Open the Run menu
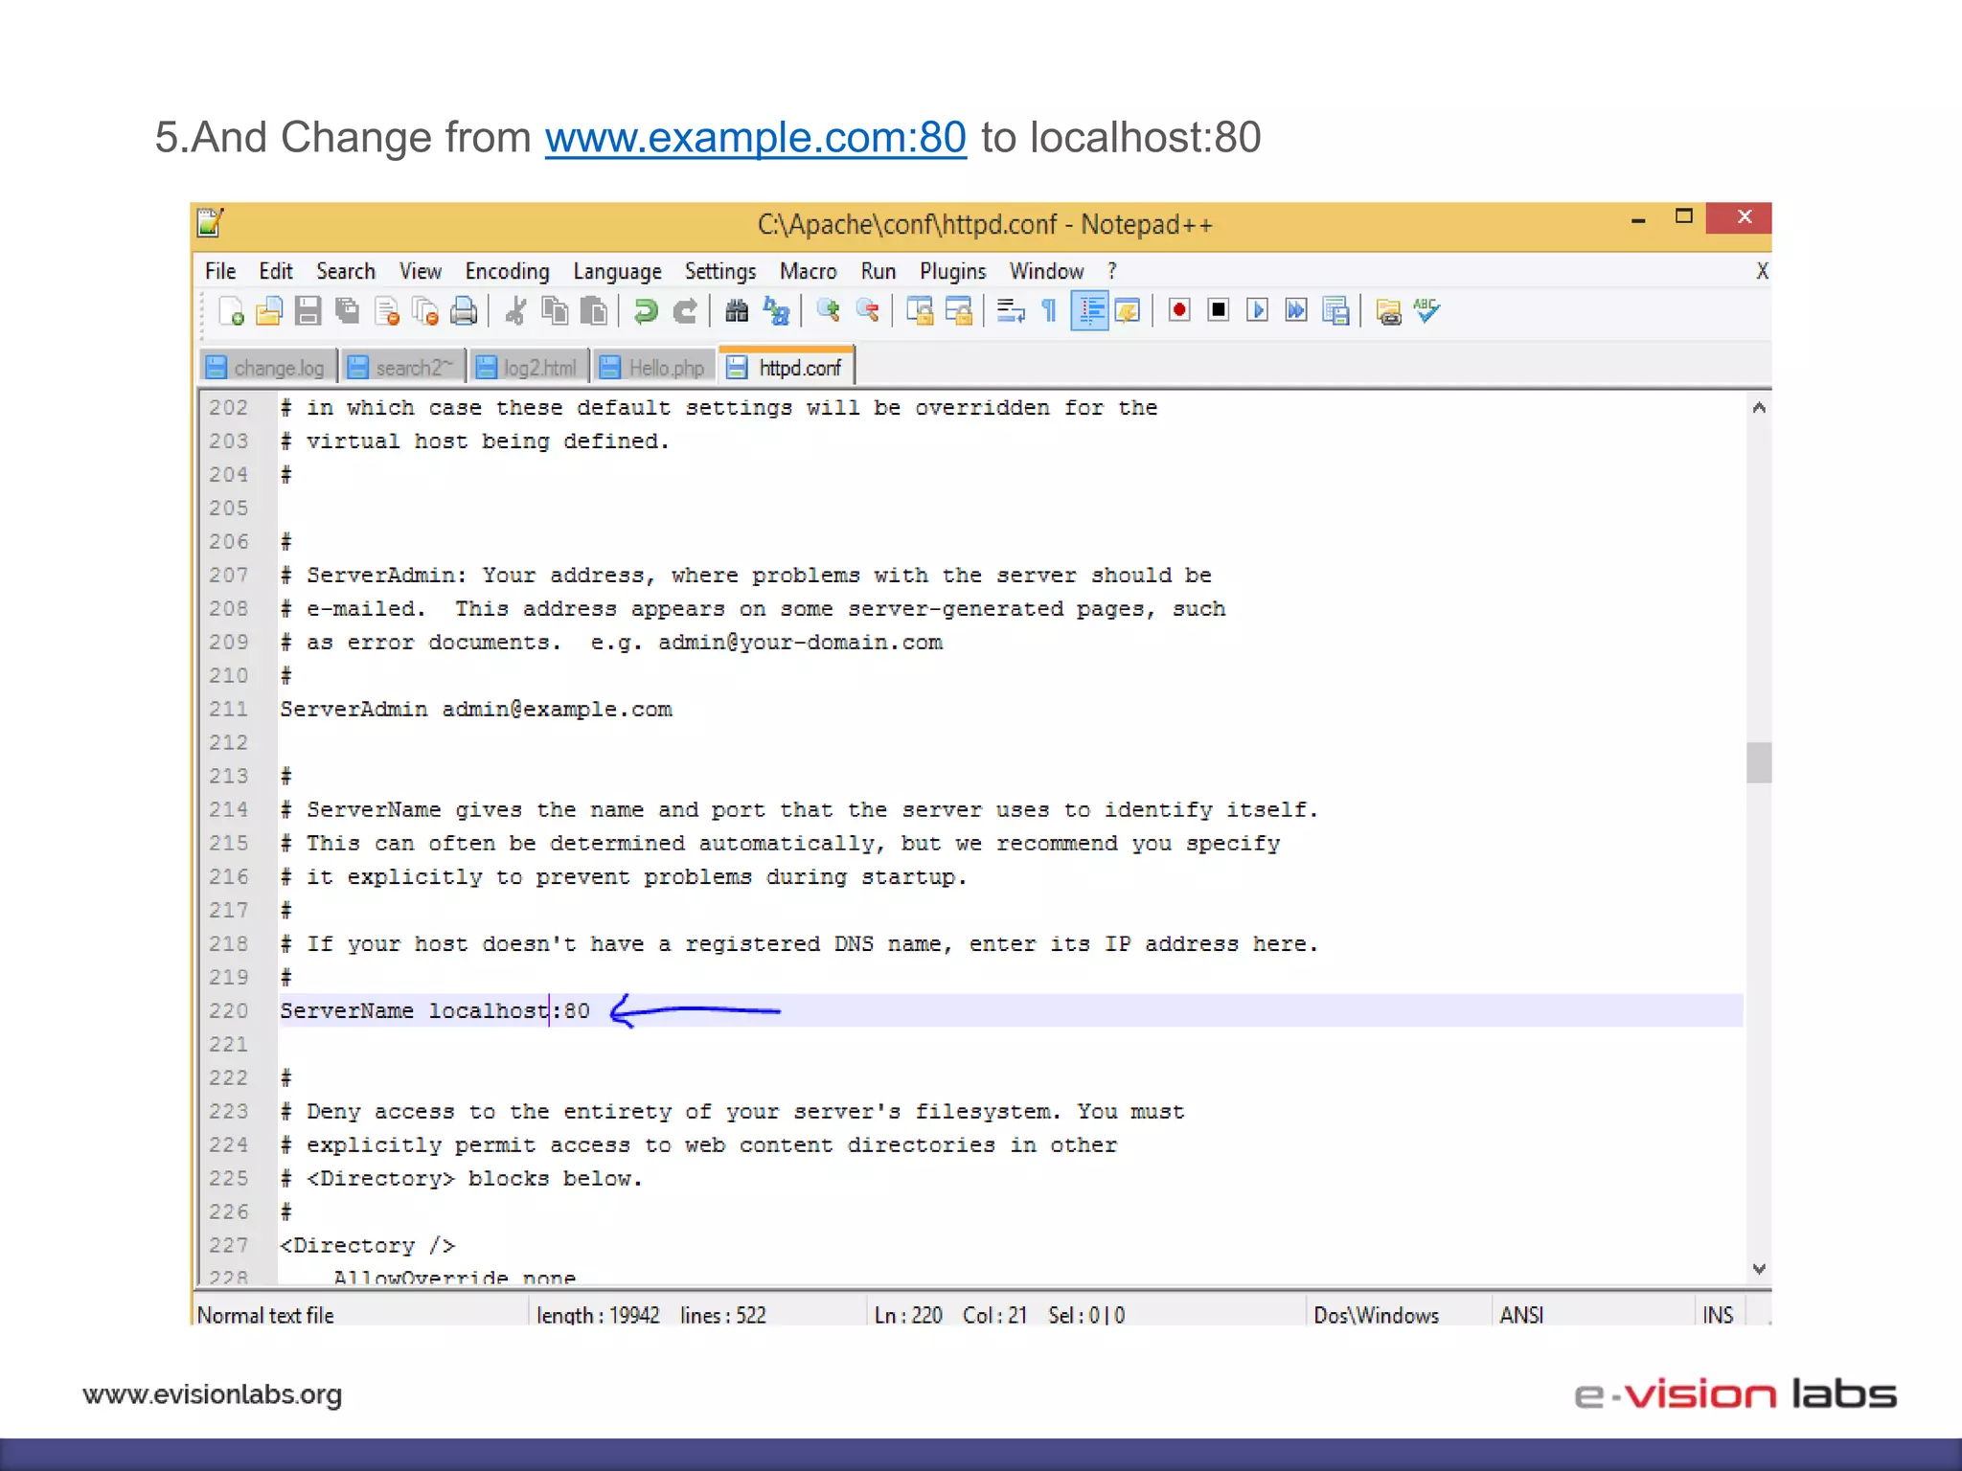Screen dimensions: 1962x1471 pos(878,271)
